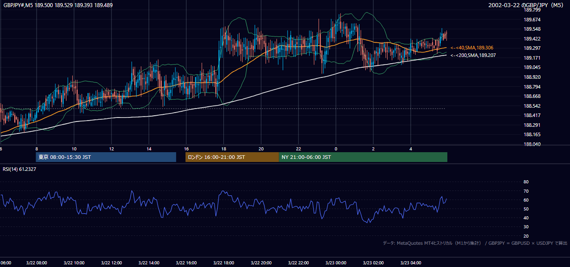
Task: Click the 3/22 22:00 time axis label
Action: pyautogui.click(x=299, y=263)
